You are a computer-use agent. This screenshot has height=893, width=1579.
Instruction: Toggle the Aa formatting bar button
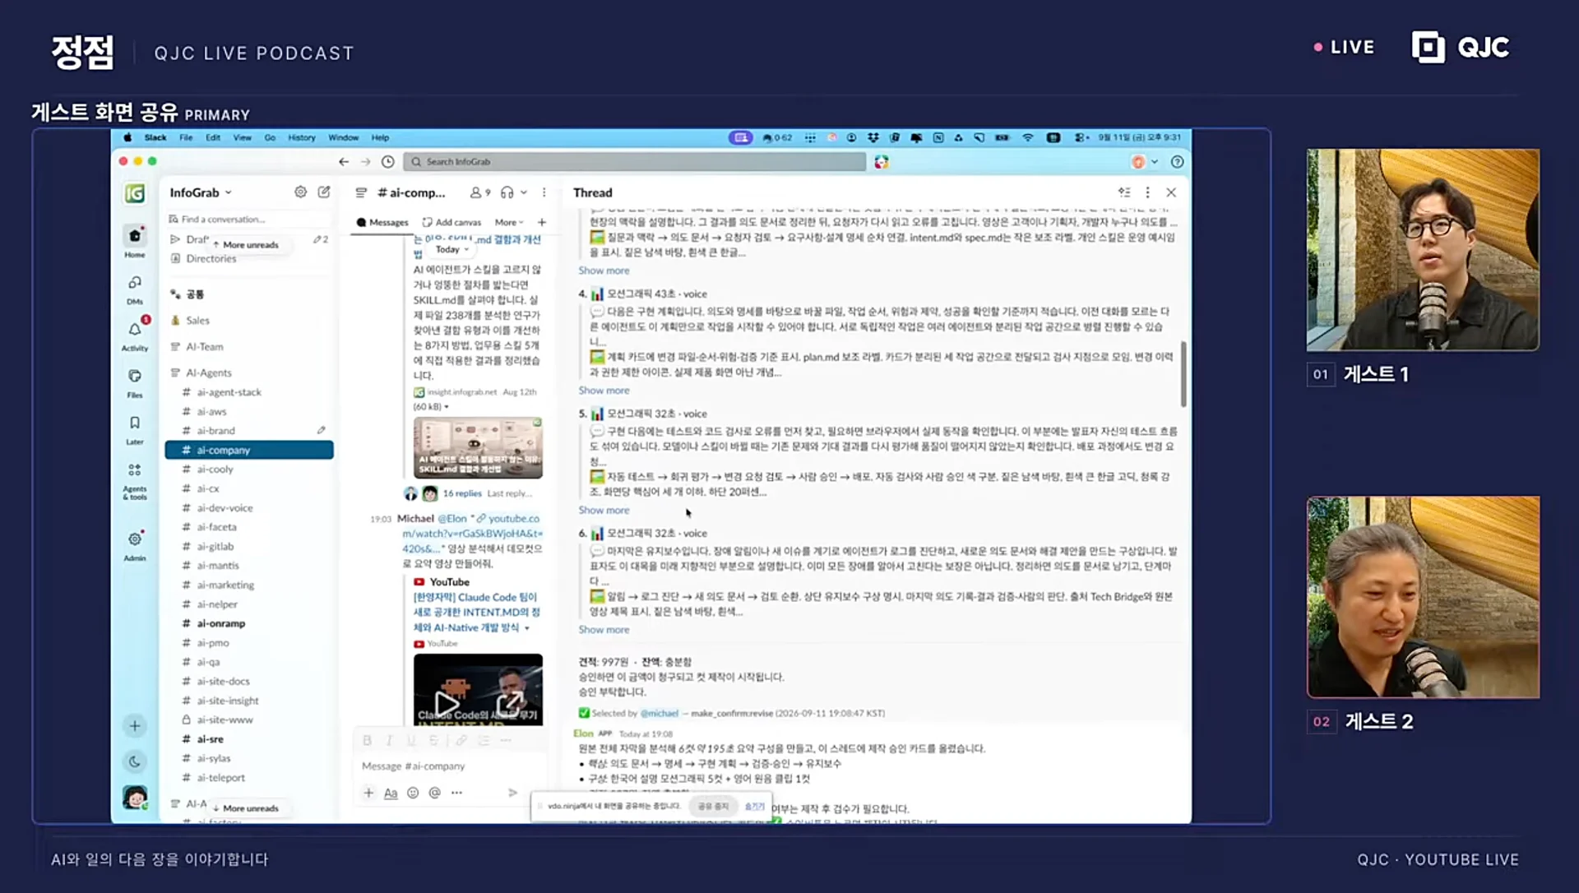(391, 794)
